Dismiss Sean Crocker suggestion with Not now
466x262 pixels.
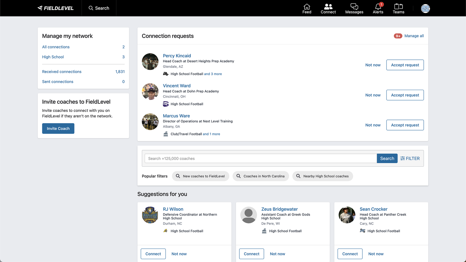tap(376, 254)
